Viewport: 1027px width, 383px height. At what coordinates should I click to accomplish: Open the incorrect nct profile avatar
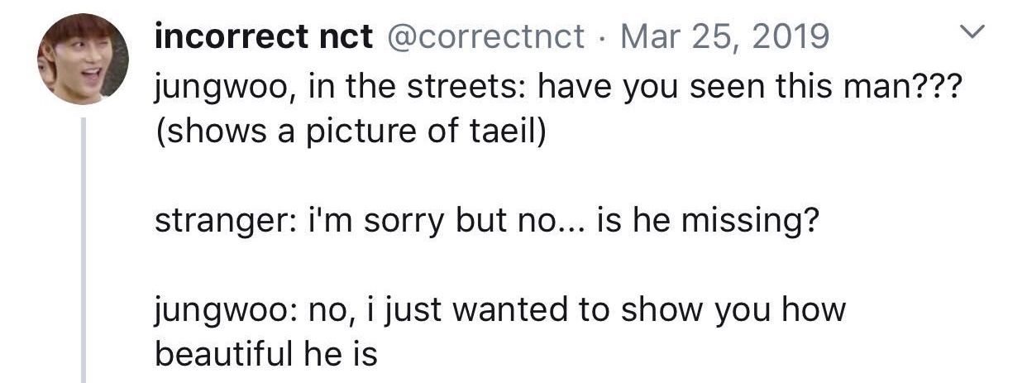click(x=83, y=60)
